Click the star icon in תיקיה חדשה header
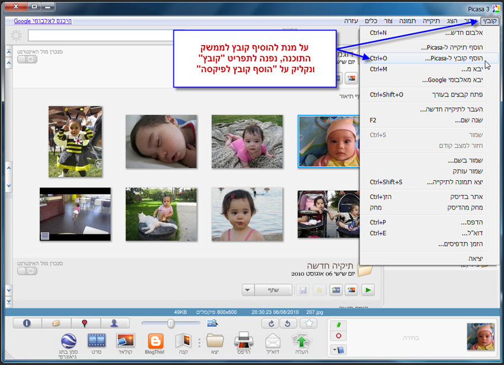 tap(320, 290)
